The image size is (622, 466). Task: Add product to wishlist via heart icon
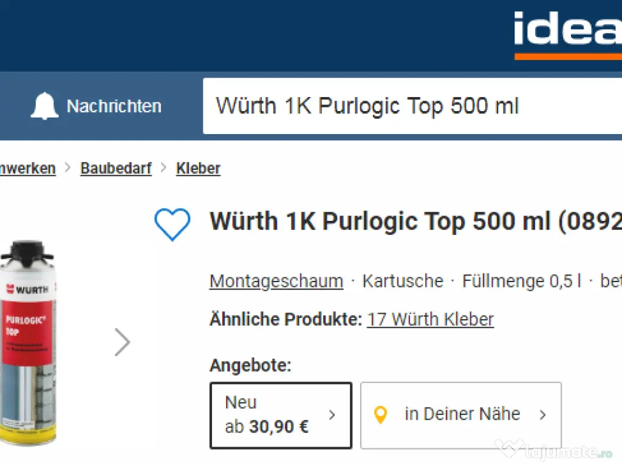tap(173, 224)
